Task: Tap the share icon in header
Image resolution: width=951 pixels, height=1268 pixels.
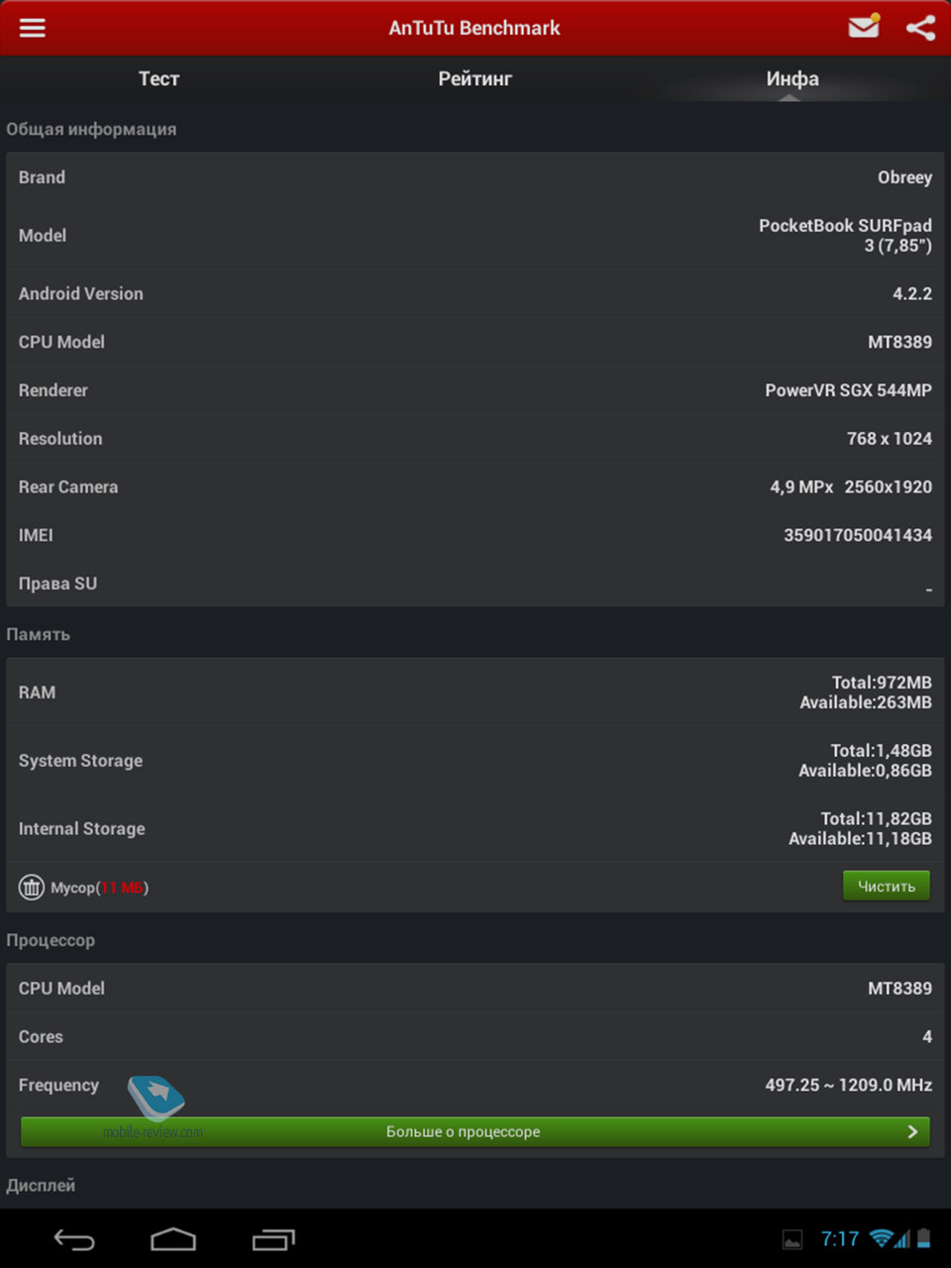Action: click(920, 28)
